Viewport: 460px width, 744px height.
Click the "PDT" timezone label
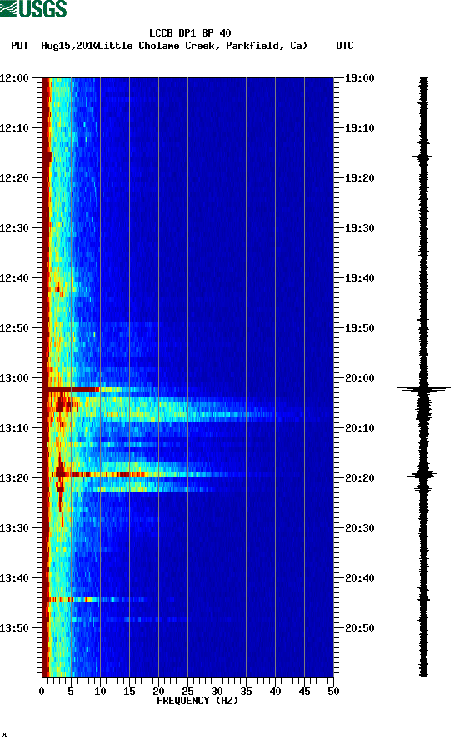tap(19, 46)
